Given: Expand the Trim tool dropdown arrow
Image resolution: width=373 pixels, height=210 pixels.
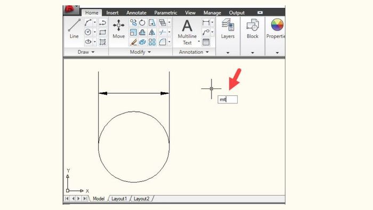Looking at the screenshot, I should click(169, 32).
